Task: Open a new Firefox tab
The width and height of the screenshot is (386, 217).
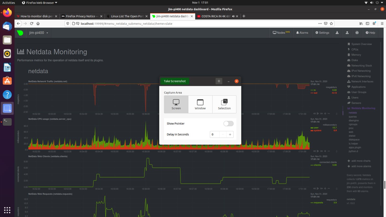Action: tap(244, 16)
